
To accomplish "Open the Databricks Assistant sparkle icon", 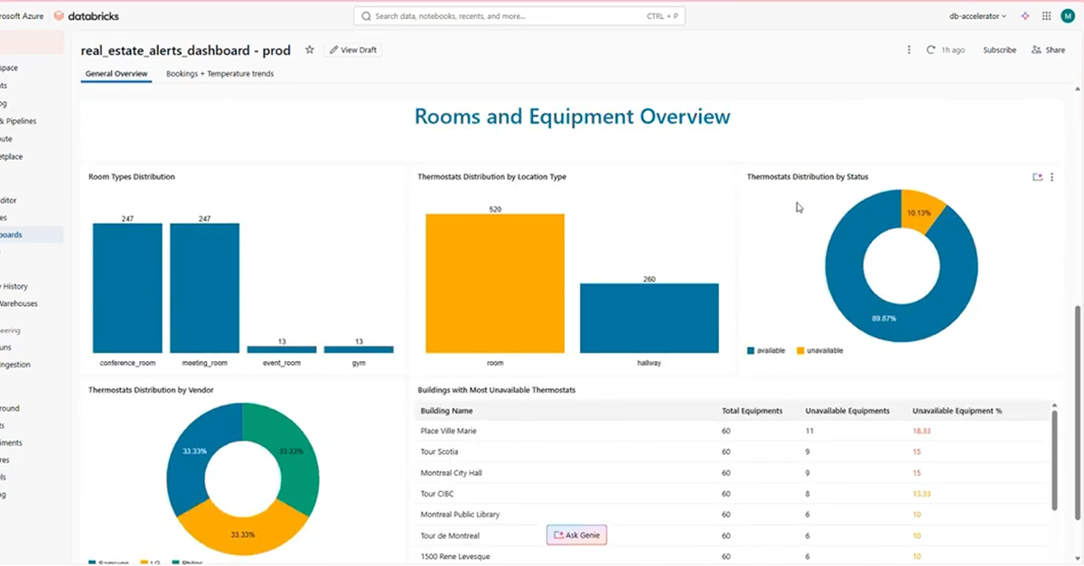I will [x=1024, y=15].
